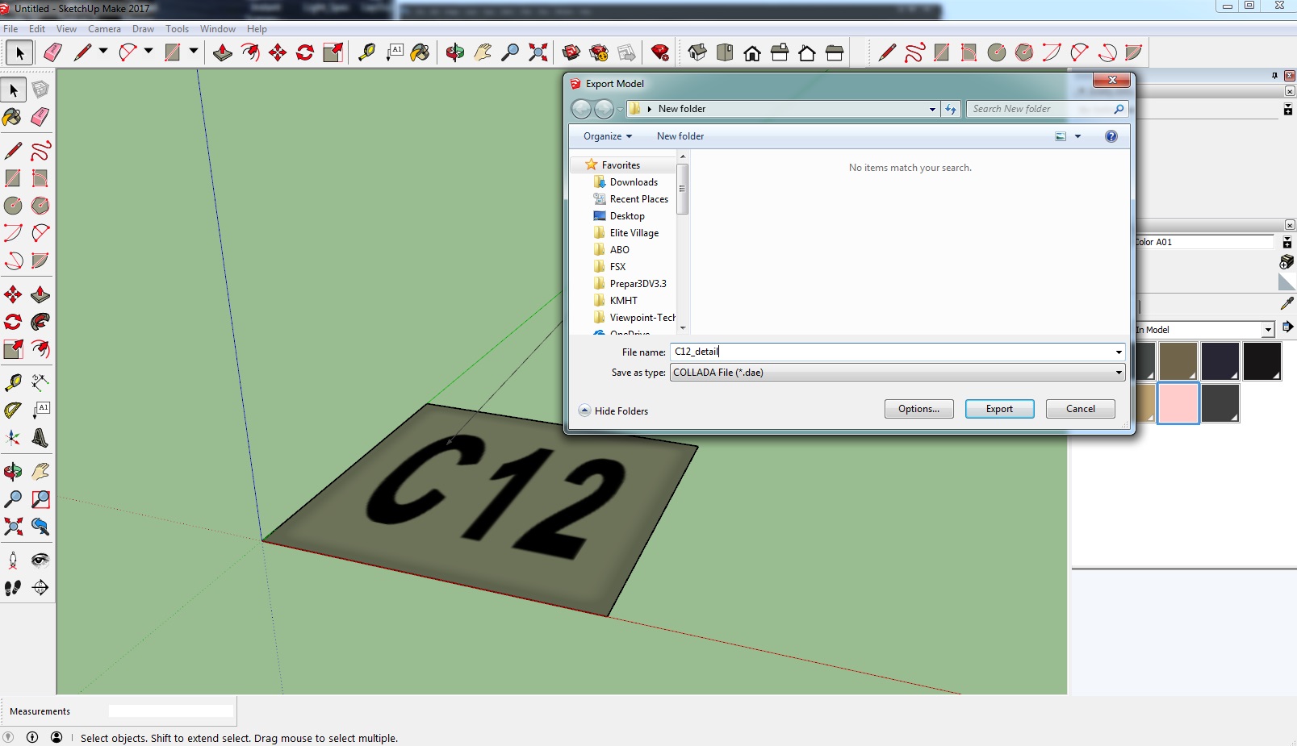Screen dimensions: 1297x746
Task: Switch to Iso camera view icon
Action: point(697,53)
